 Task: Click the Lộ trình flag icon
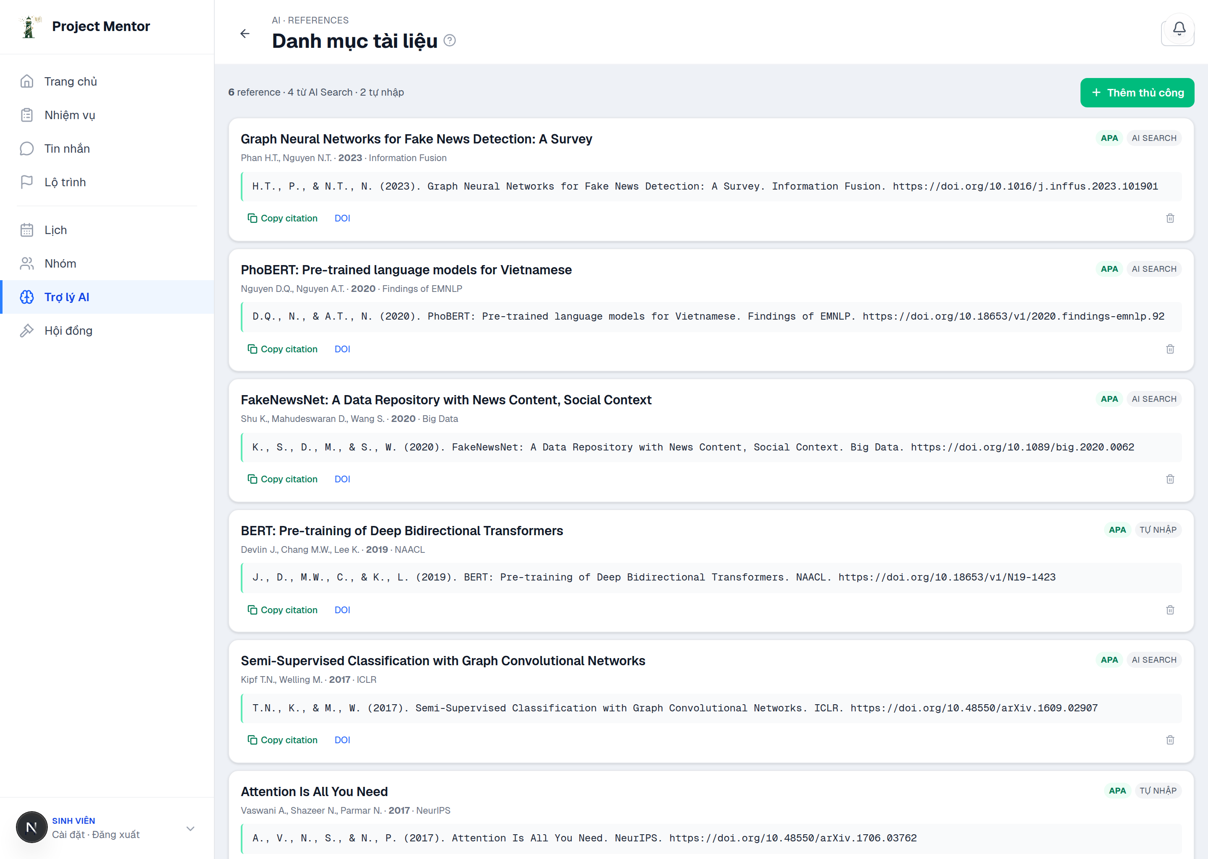[27, 182]
